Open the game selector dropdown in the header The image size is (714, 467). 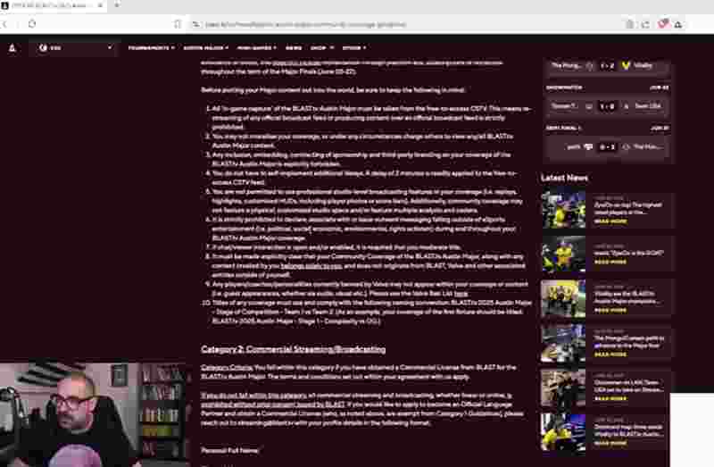pyautogui.click(x=75, y=48)
